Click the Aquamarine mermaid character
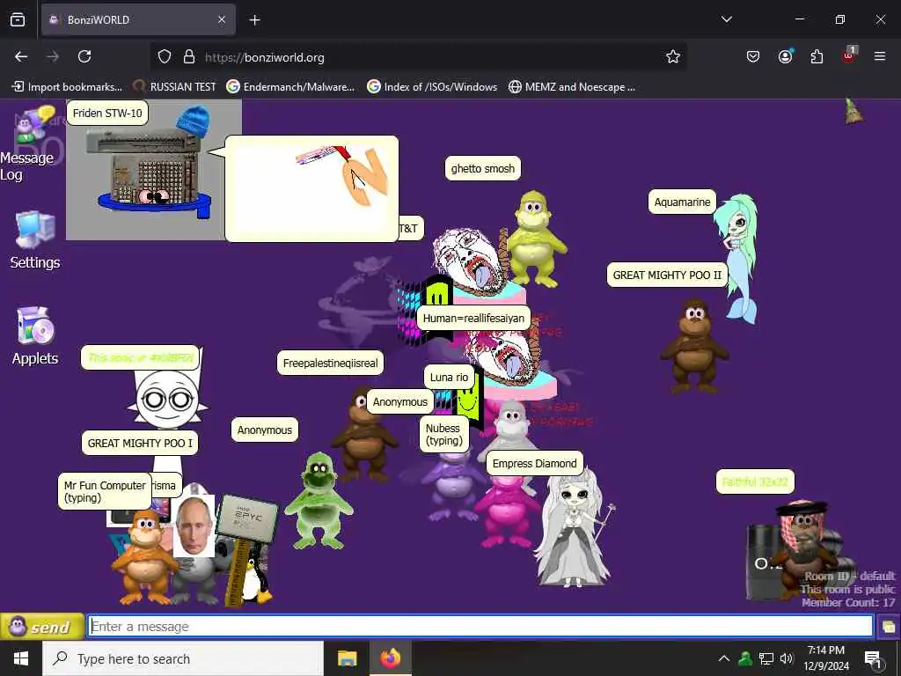Image resolution: width=901 pixels, height=676 pixels. tap(737, 259)
